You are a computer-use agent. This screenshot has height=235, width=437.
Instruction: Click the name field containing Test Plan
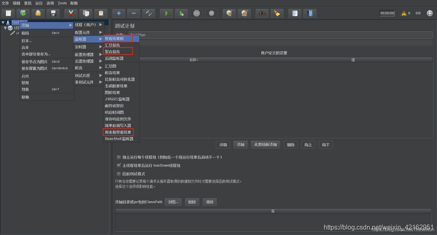coord(280,35)
